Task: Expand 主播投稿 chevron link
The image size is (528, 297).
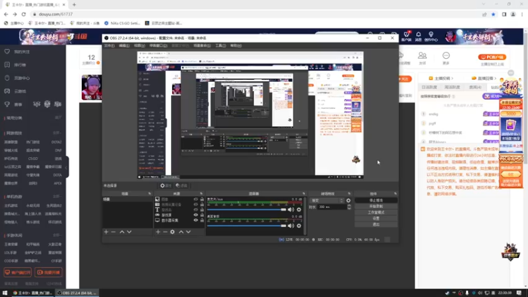Action: (x=442, y=78)
